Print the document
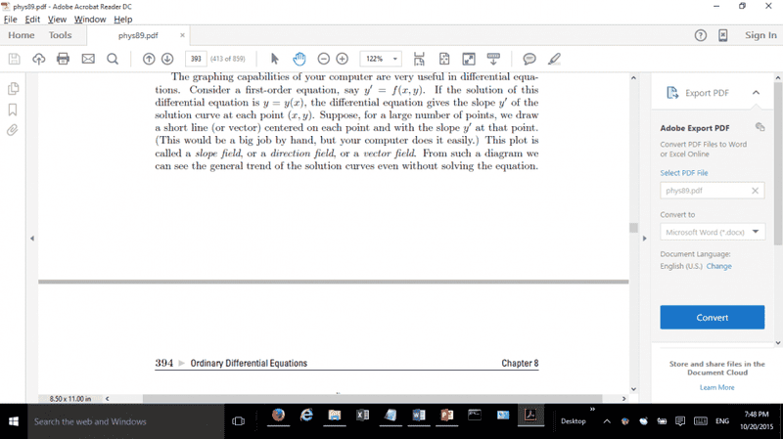The width and height of the screenshot is (783, 439). tap(63, 59)
